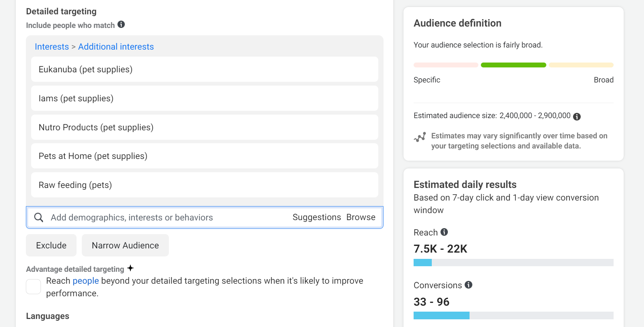Image resolution: width=644 pixels, height=327 pixels.
Task: Click the Narrow Audience button
Action: tap(125, 245)
